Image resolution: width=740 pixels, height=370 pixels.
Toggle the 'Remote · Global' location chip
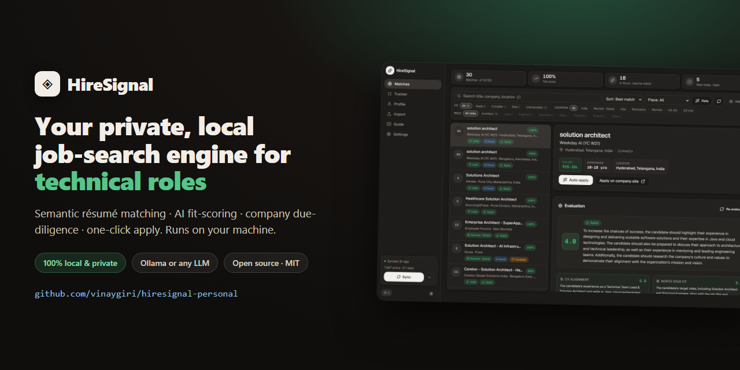tap(604, 109)
